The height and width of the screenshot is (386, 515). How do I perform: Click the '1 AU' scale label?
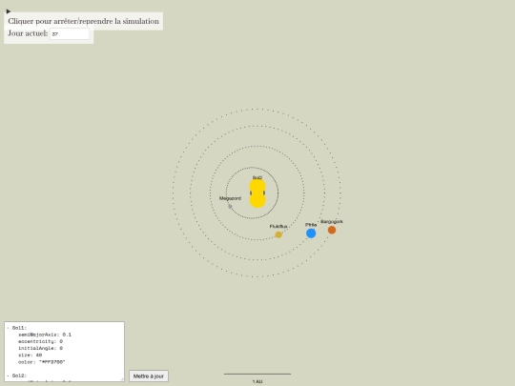click(x=257, y=381)
